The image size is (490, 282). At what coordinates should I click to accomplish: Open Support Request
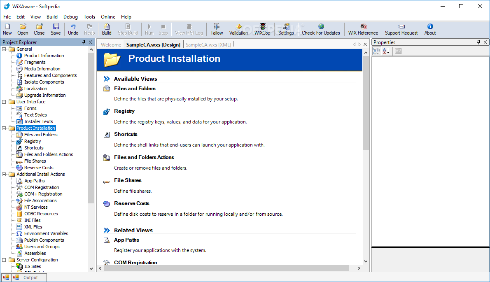[401, 29]
